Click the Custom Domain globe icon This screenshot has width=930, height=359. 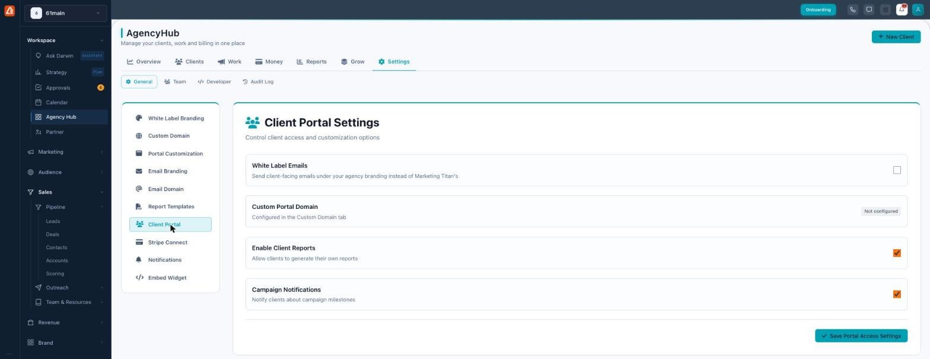pos(139,136)
